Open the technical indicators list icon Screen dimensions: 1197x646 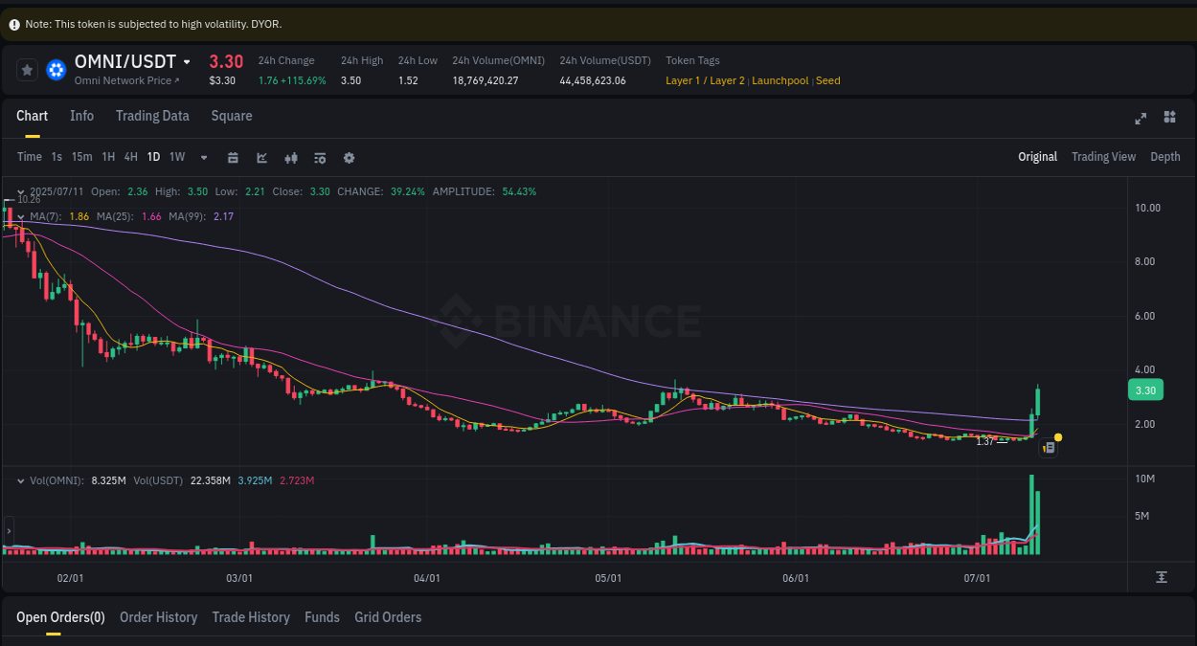[320, 157]
